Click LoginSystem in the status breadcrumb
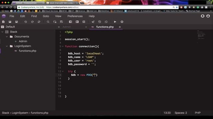213x119 pixels. pos(20,113)
